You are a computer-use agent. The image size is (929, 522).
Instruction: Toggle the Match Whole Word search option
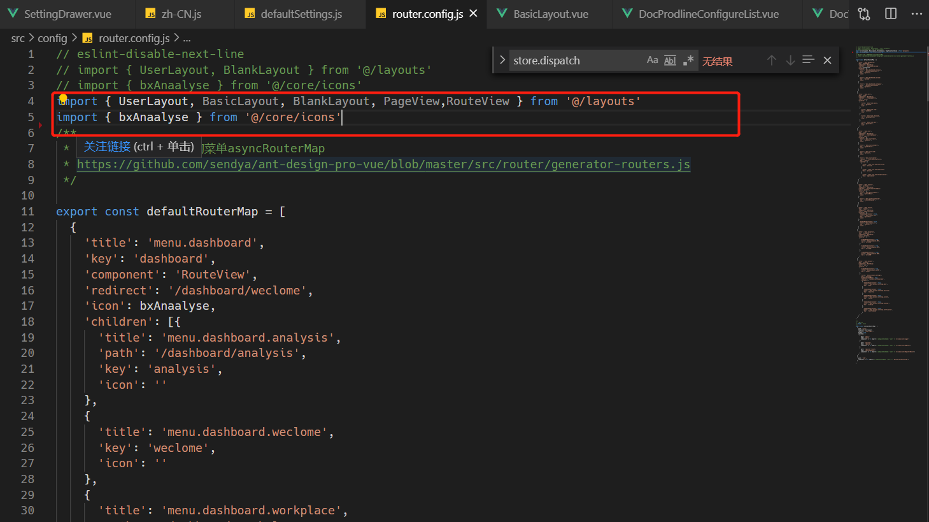(x=670, y=59)
